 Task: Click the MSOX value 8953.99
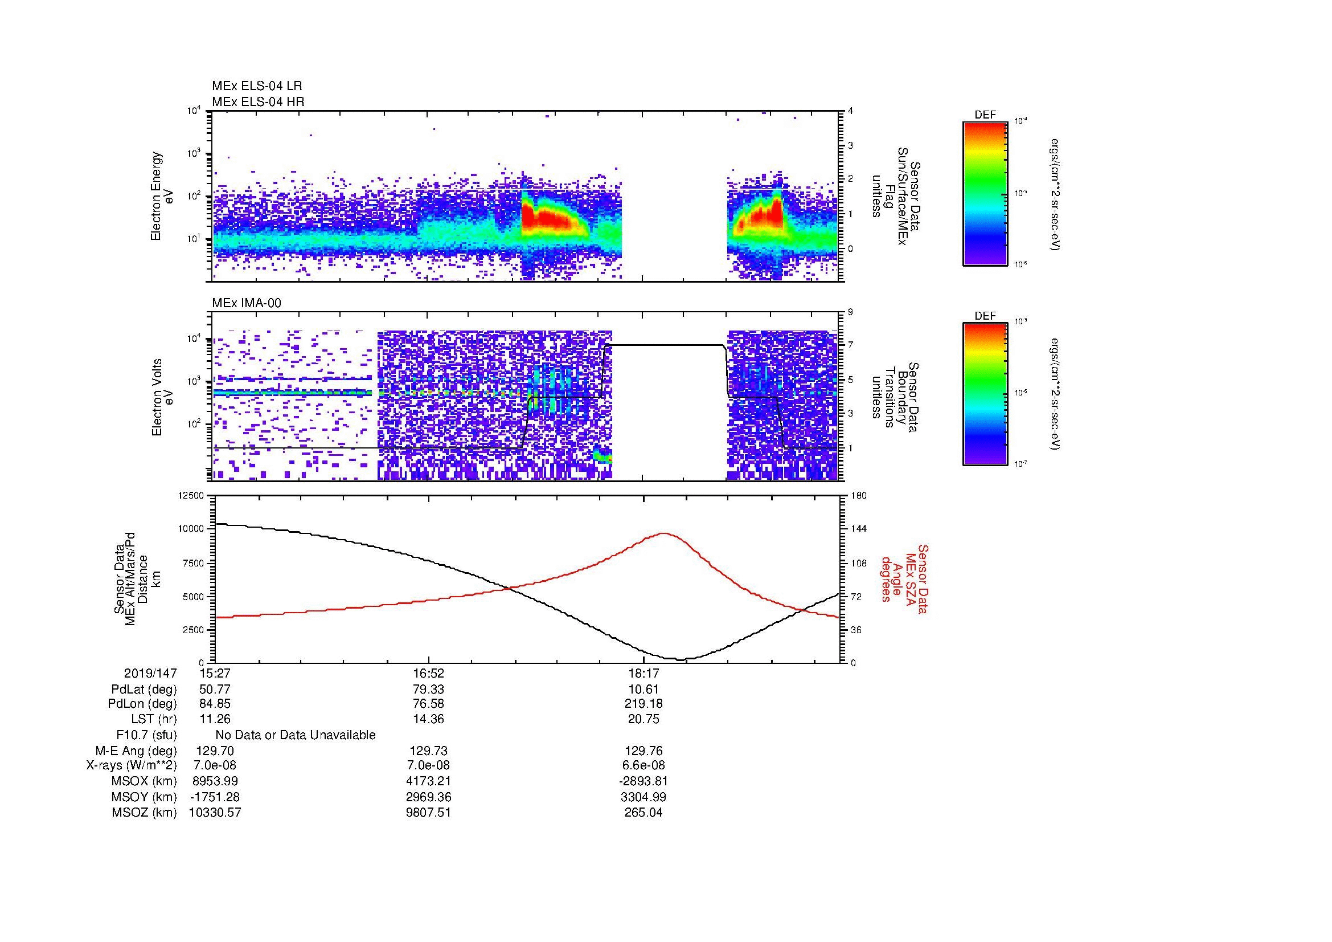(x=215, y=781)
